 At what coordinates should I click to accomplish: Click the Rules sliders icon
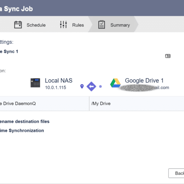(x=63, y=25)
